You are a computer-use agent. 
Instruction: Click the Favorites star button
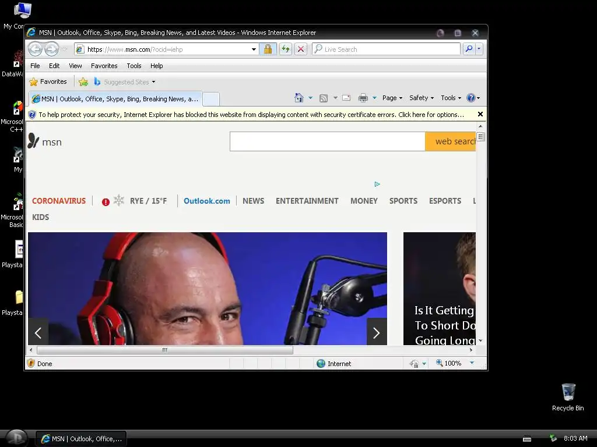48,81
